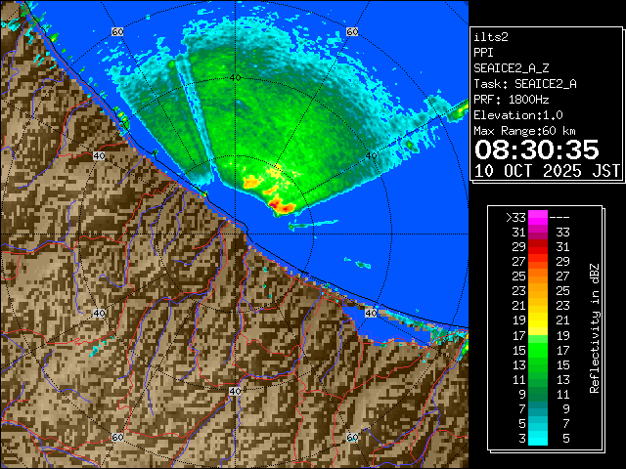
Task: Click the 60 range ring label at top left
Action: 117,32
